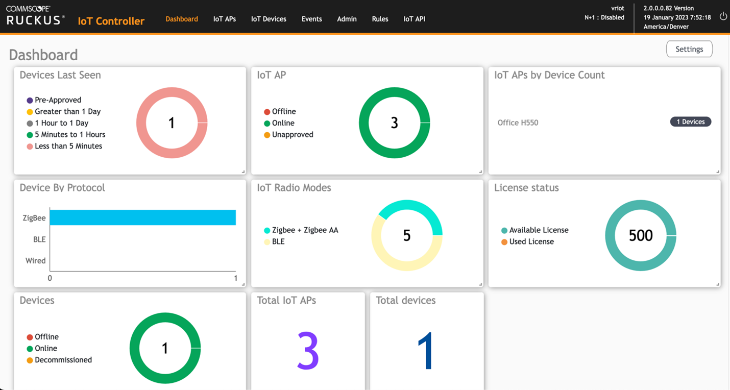Open the Events page

(x=311, y=19)
